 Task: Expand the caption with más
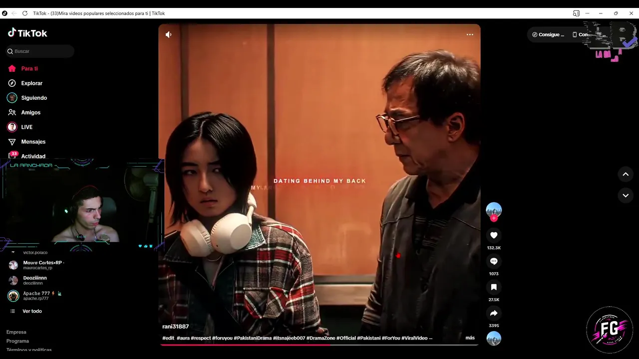[x=470, y=338]
